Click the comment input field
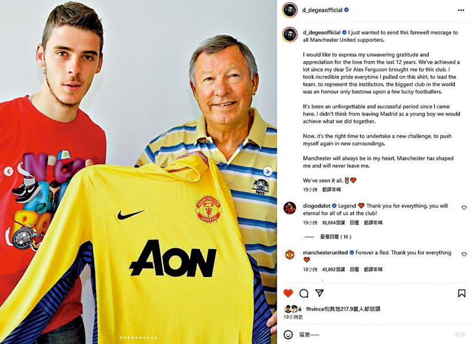Viewport: 470px width, 344px height. pyautogui.click(x=375, y=335)
